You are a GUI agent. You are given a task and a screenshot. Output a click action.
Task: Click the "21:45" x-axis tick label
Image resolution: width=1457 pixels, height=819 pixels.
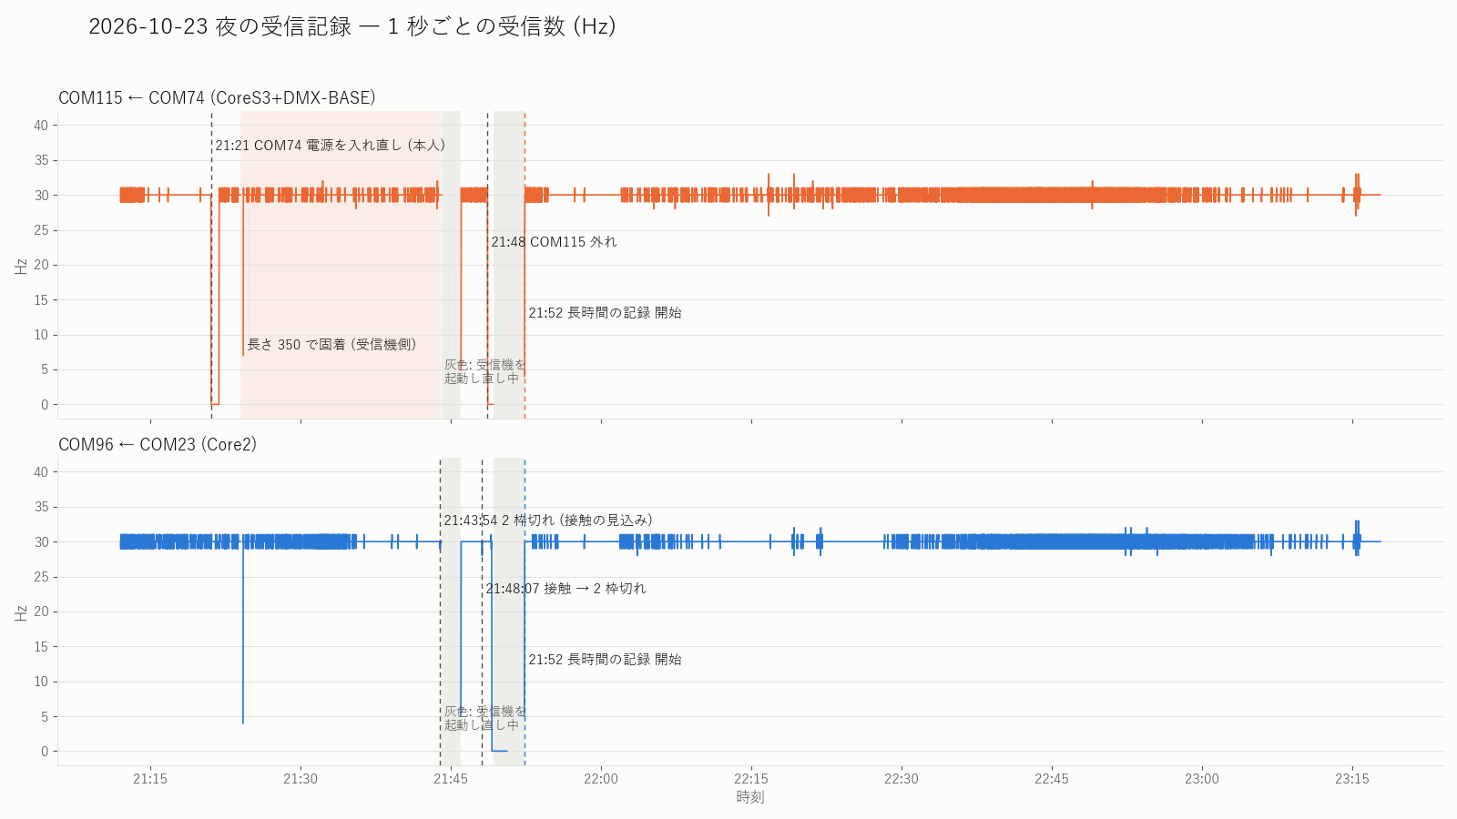pos(451,779)
